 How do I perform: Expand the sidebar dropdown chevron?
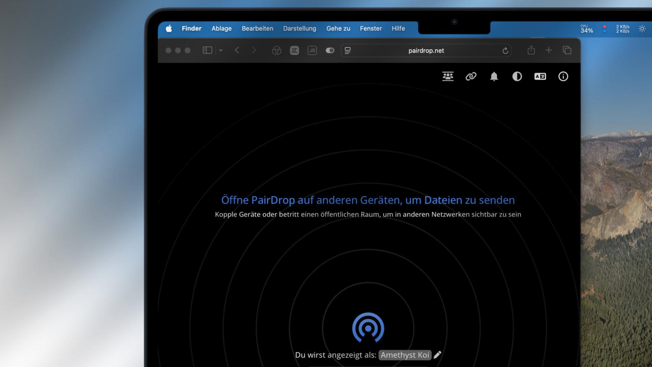pos(221,50)
